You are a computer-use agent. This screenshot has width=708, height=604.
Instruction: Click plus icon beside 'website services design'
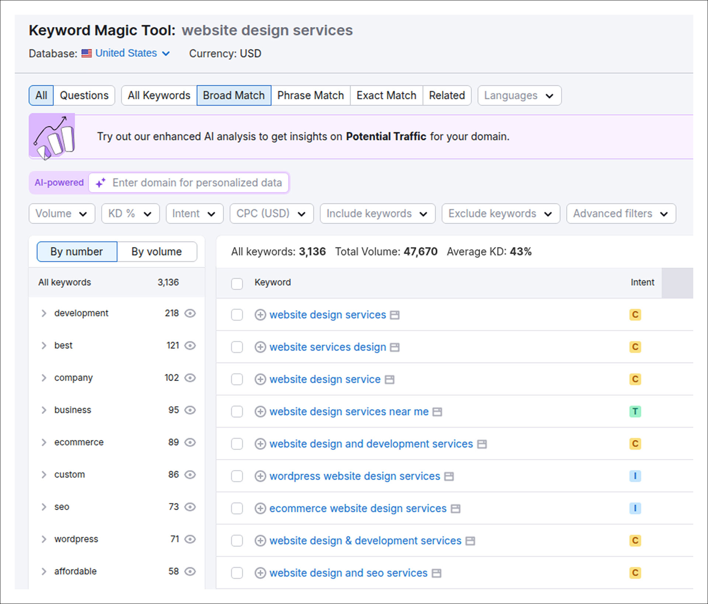260,347
